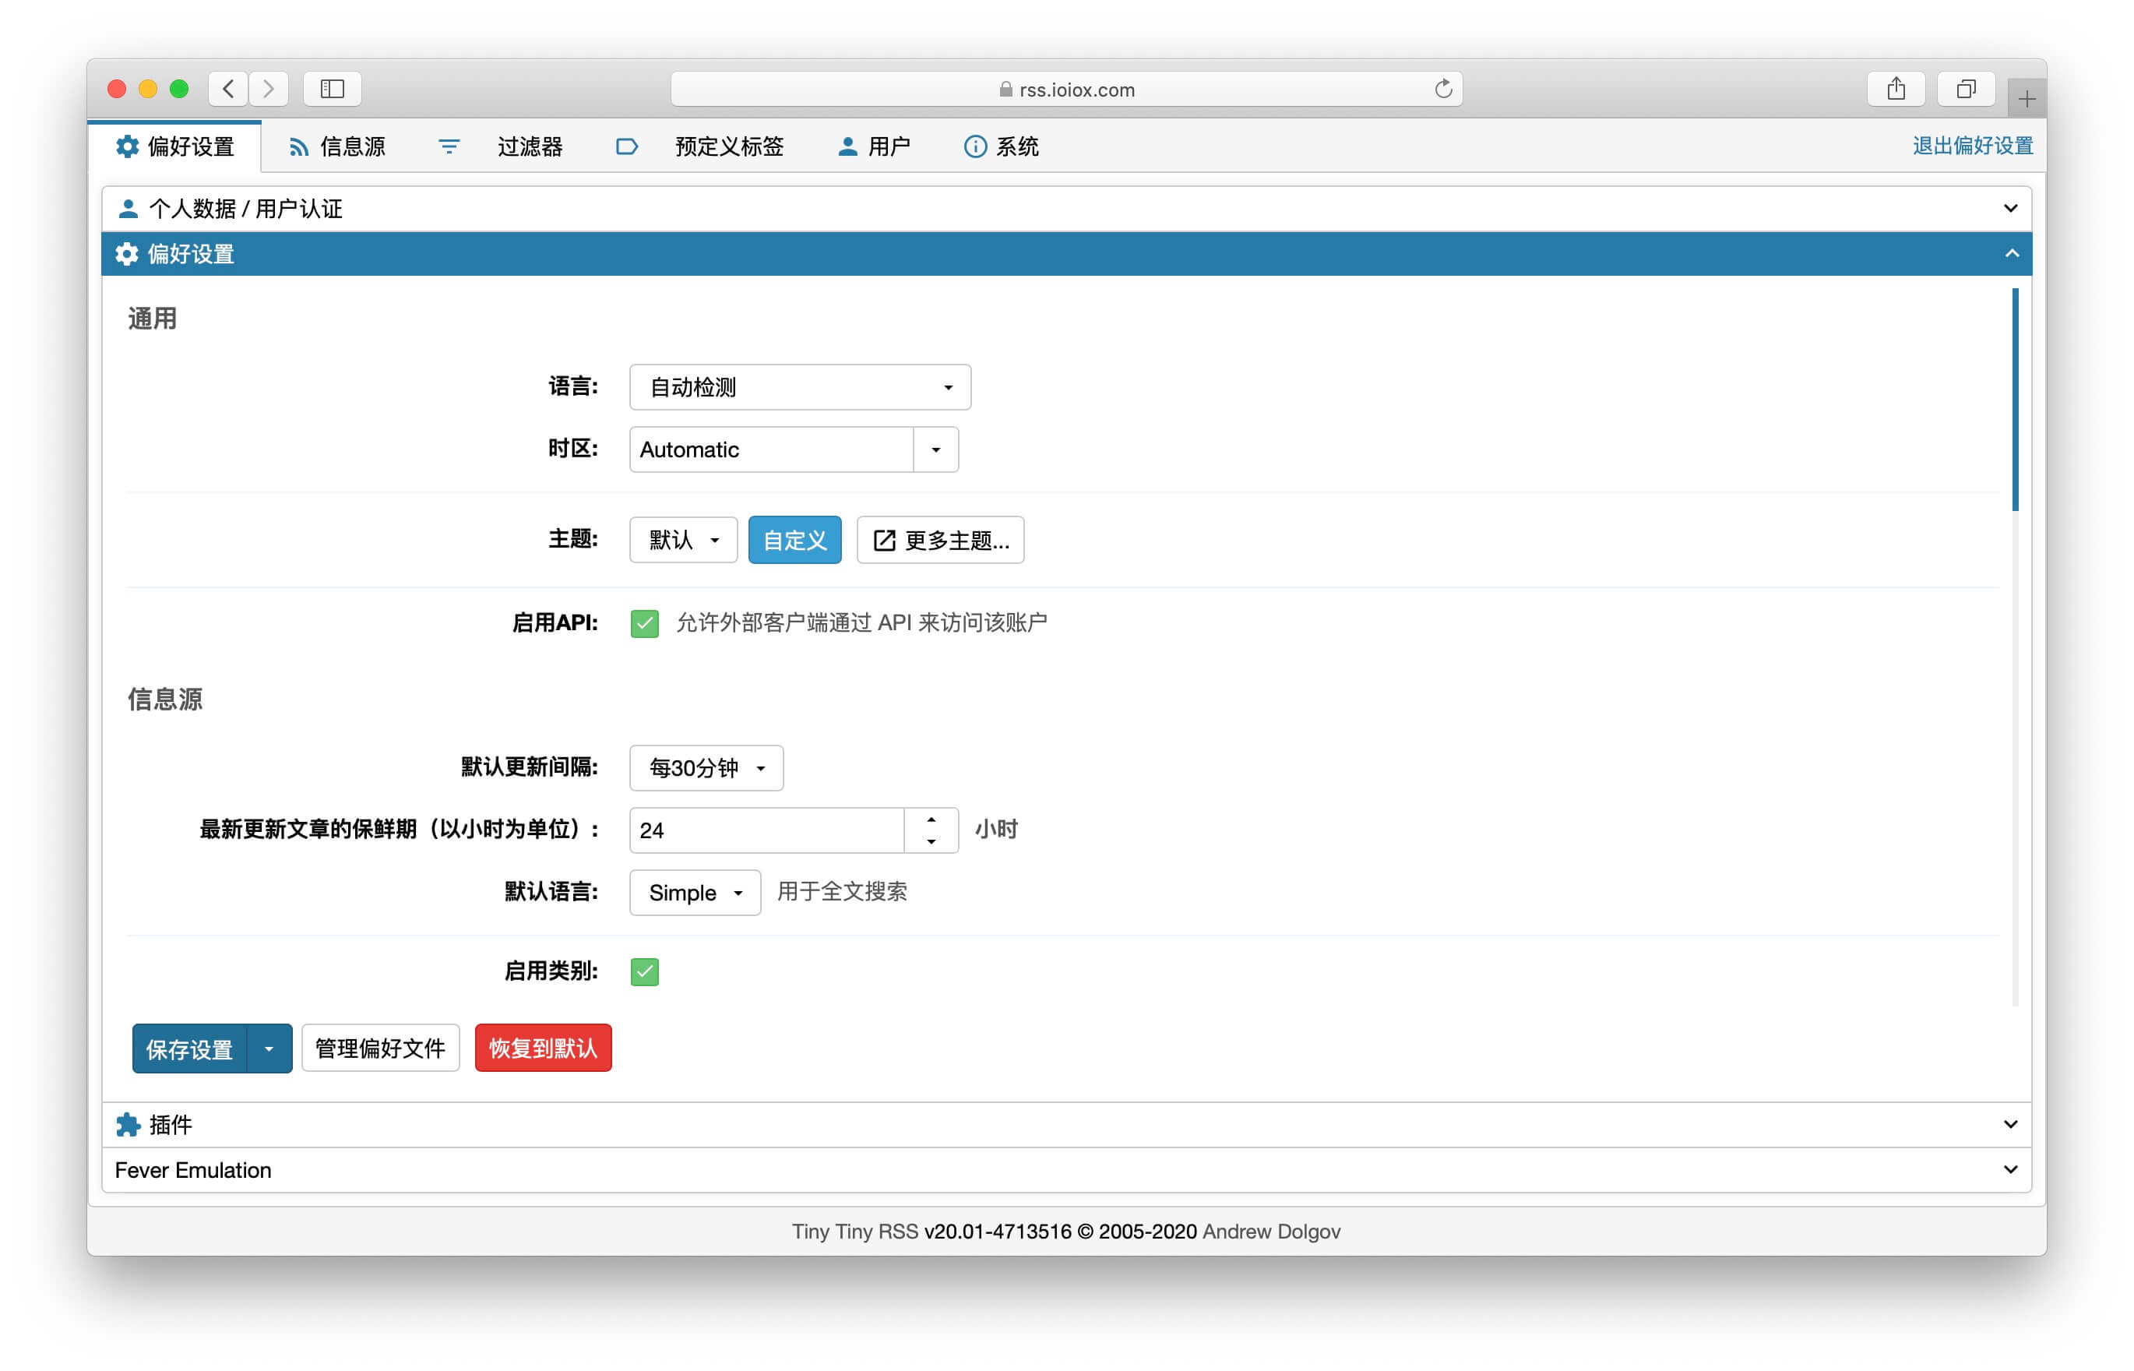The image size is (2134, 1371).
Task: Switch to the 信息源 tab
Action: (337, 146)
